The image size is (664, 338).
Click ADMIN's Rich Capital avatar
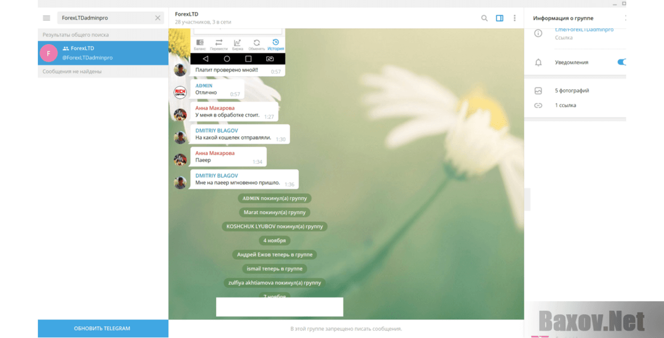coord(180,92)
